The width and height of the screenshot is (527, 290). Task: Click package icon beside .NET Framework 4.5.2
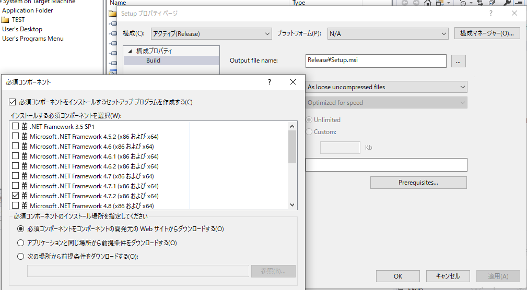coord(25,136)
